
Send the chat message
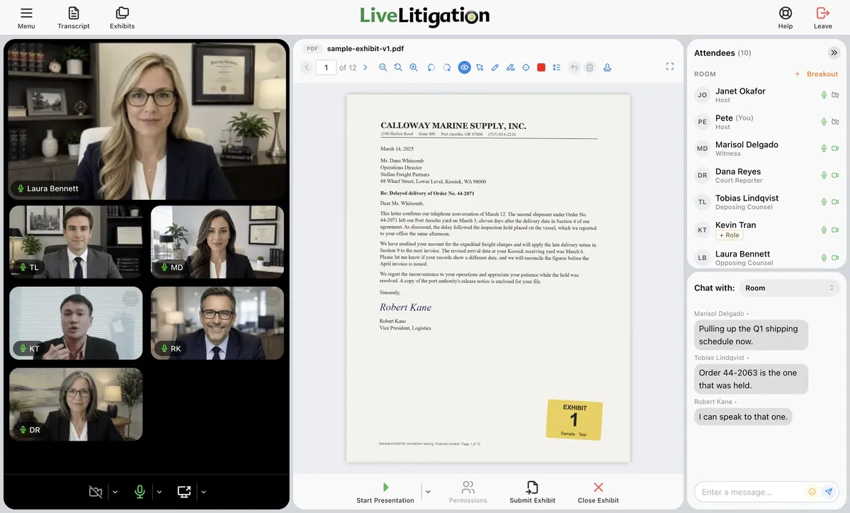[829, 492]
